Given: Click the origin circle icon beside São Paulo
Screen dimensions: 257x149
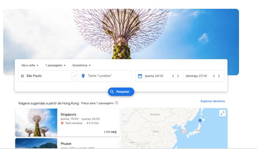Looking at the screenshot, I should click(x=22, y=76).
